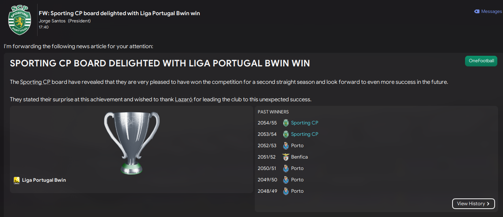Click Porto badge for 2048/49

pos(286,191)
